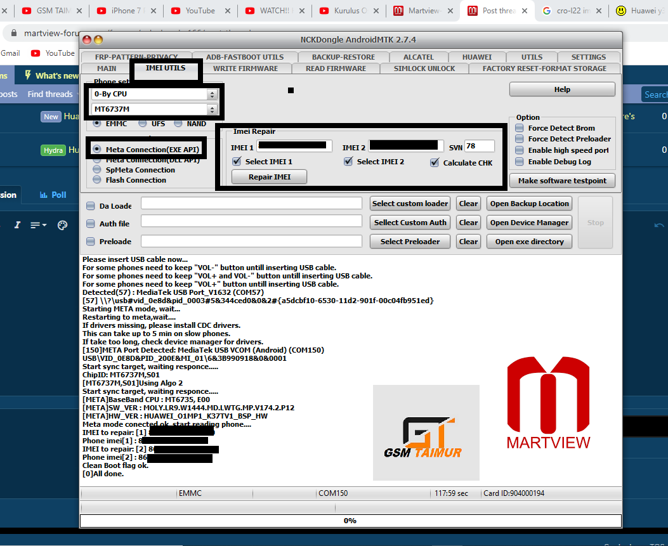The height and width of the screenshot is (546, 668).
Task: Select the NAND storage radio button
Action: [178, 124]
